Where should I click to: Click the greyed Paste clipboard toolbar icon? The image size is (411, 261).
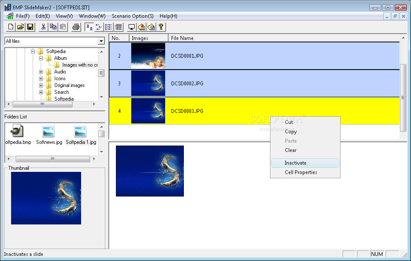tap(63, 27)
